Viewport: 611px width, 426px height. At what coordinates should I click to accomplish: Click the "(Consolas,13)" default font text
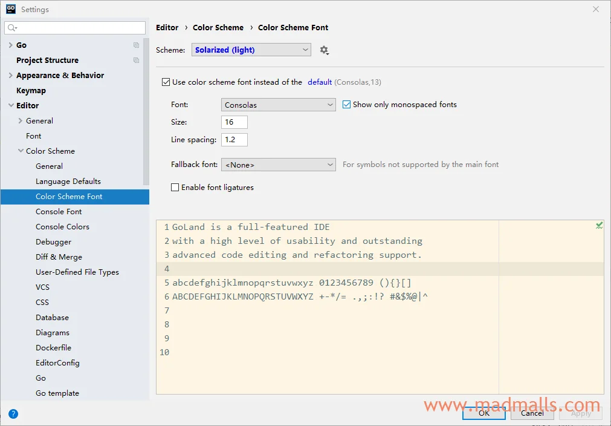click(x=358, y=82)
